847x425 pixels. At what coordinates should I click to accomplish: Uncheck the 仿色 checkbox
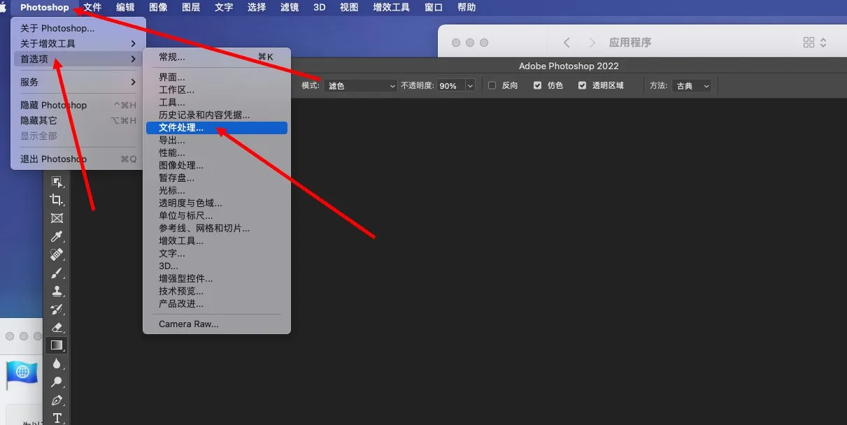537,85
